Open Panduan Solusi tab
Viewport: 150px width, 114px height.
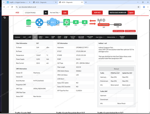(x=122, y=37)
